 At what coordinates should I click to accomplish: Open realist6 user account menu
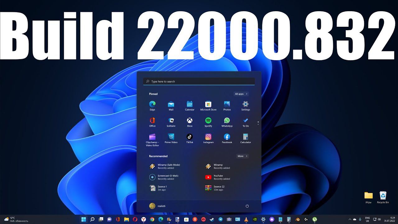[x=157, y=206]
